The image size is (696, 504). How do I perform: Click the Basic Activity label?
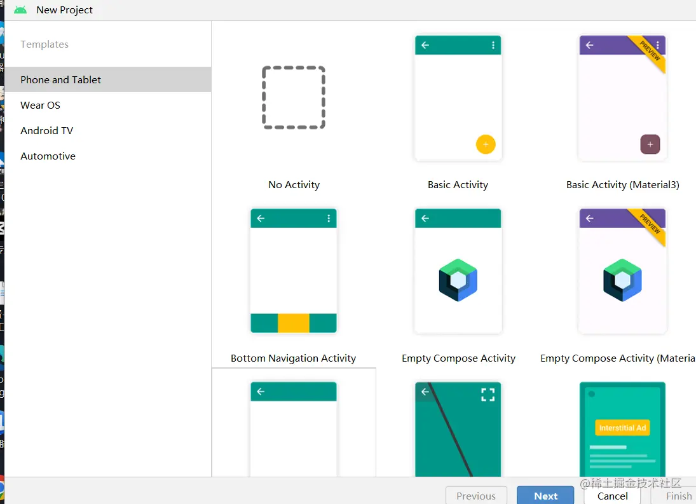point(458,184)
